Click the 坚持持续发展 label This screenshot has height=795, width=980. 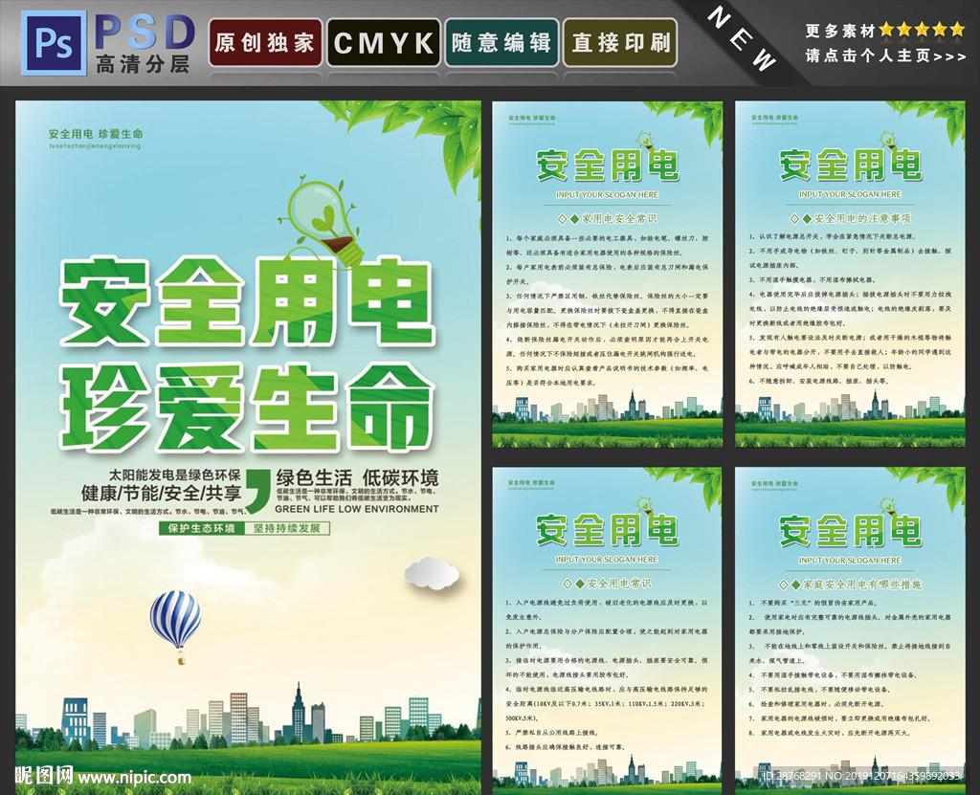(287, 528)
